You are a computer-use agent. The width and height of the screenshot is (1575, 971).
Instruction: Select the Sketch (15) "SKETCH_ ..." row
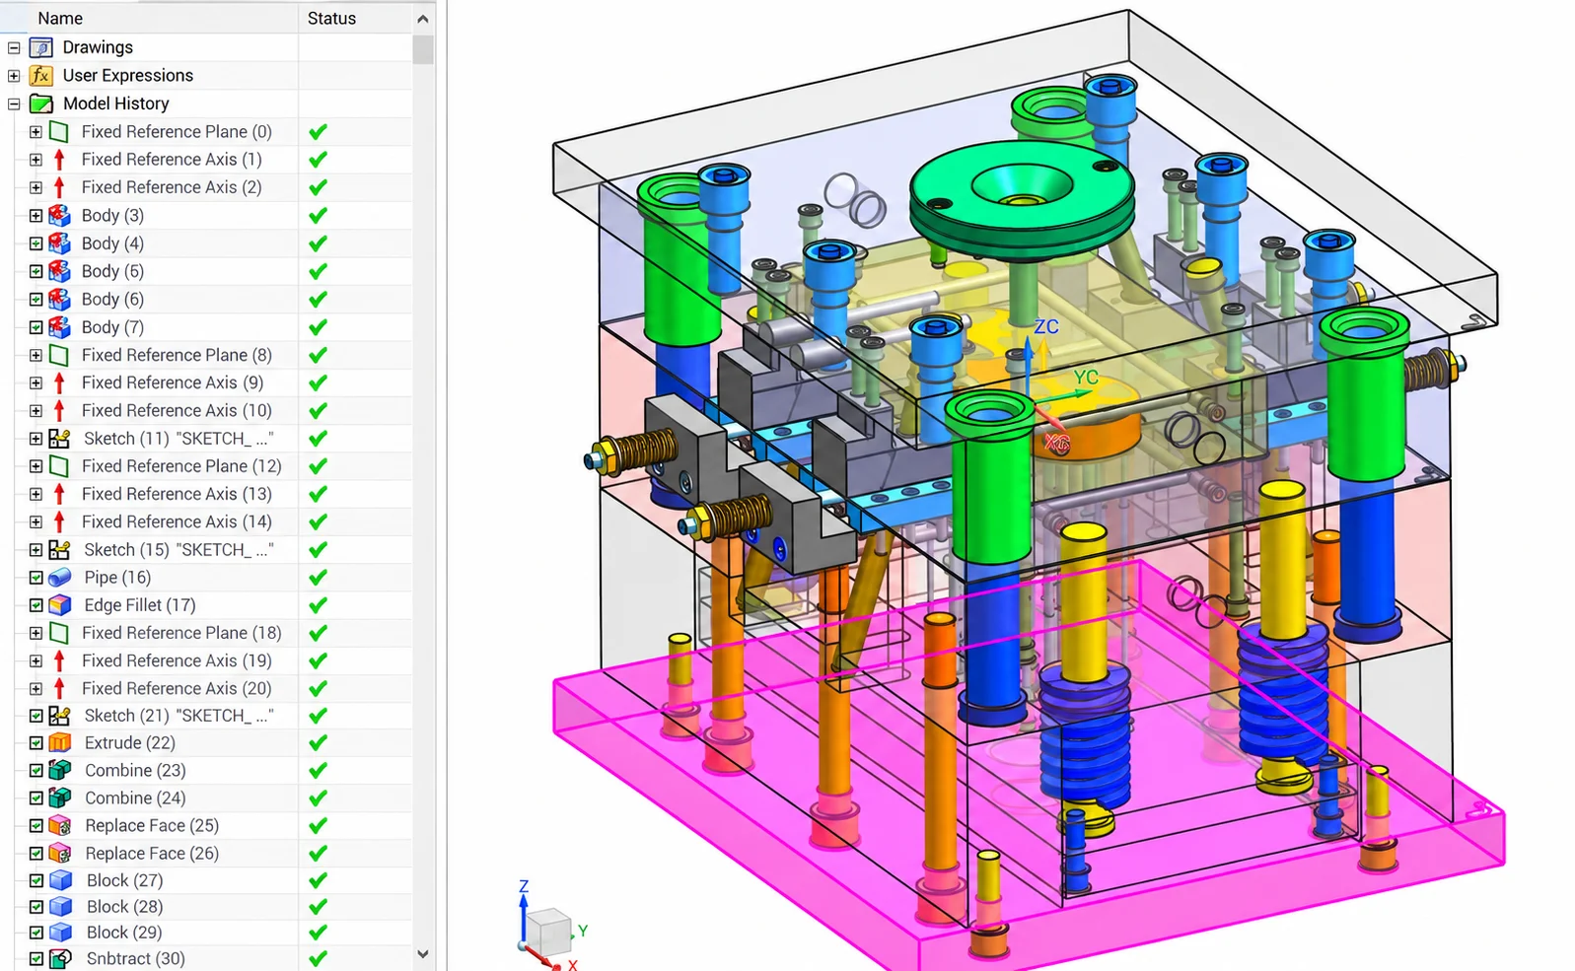pyautogui.click(x=206, y=549)
